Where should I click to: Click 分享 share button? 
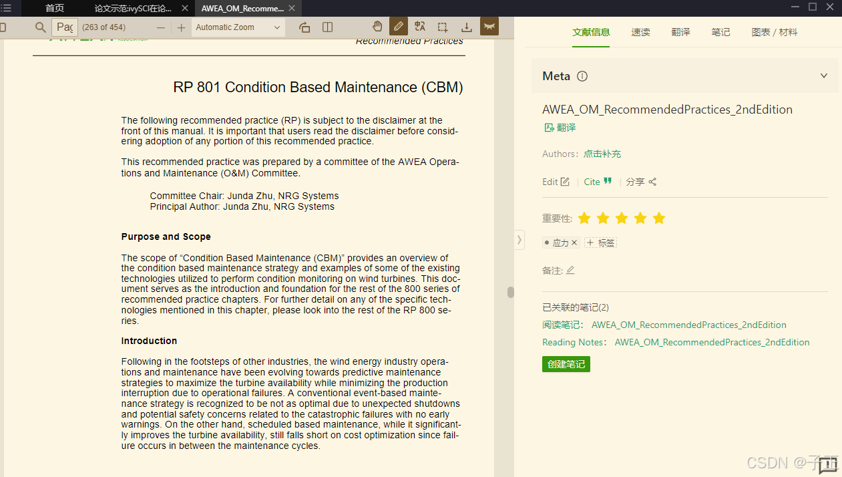(x=642, y=182)
